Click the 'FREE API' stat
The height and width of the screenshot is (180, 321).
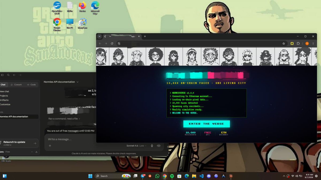208,133
